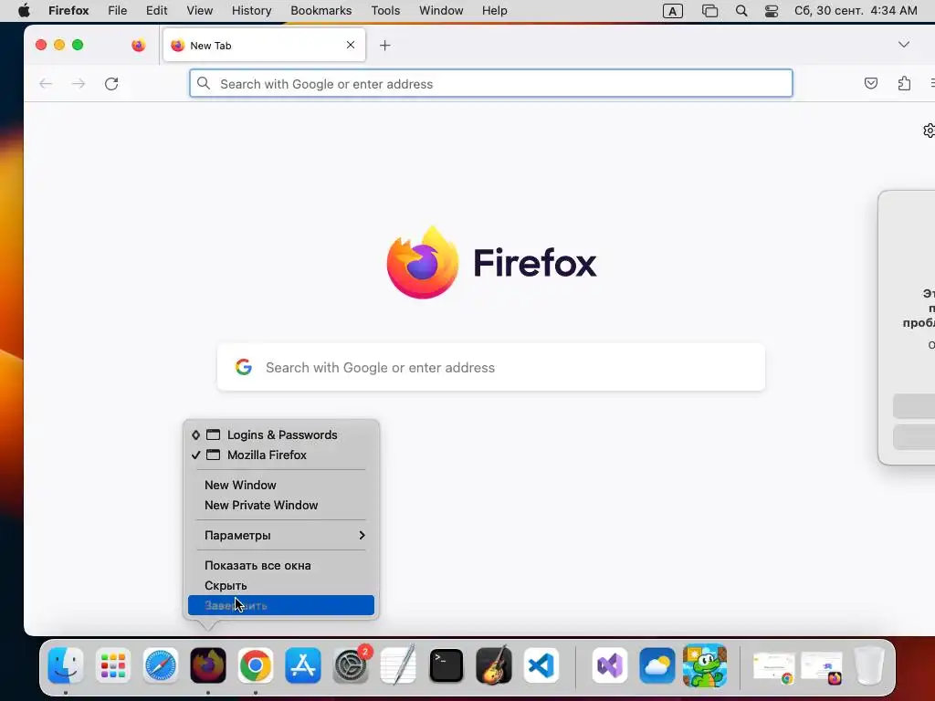
Task: Open the History menu
Action: coord(252,11)
